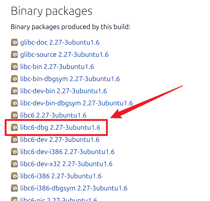The height and width of the screenshot is (201, 210).
Task: Click the package icon beside libc6-dev-i386
Action: [14, 152]
